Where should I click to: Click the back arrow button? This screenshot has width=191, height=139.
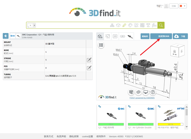[x=6, y=36]
